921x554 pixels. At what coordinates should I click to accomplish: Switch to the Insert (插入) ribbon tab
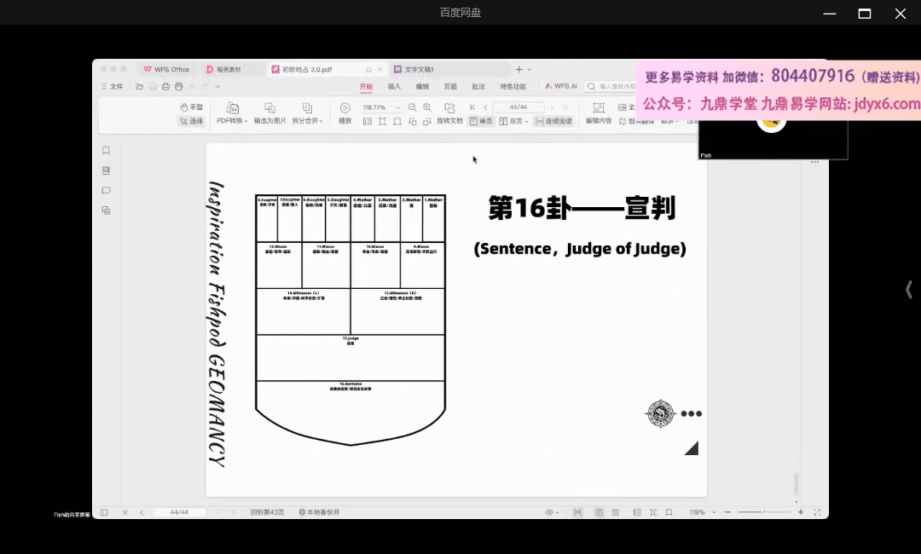tap(394, 86)
